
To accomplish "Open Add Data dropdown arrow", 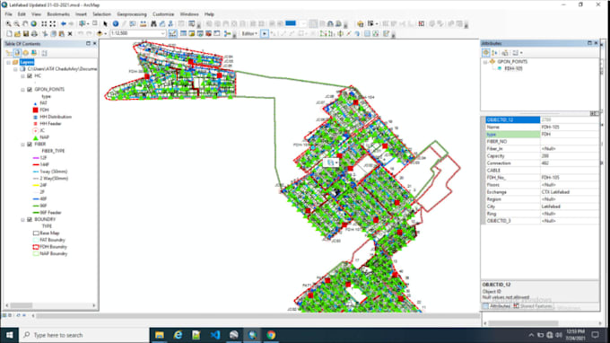I will click(106, 34).
